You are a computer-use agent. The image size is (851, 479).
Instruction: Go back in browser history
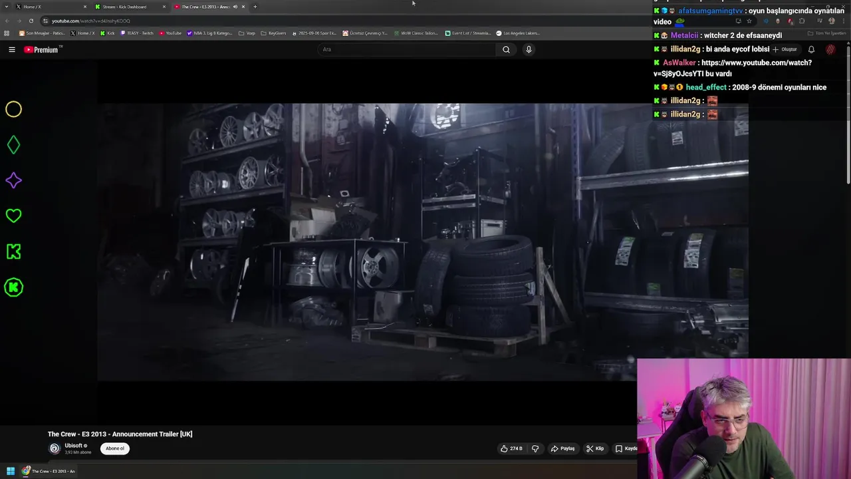[x=7, y=21]
